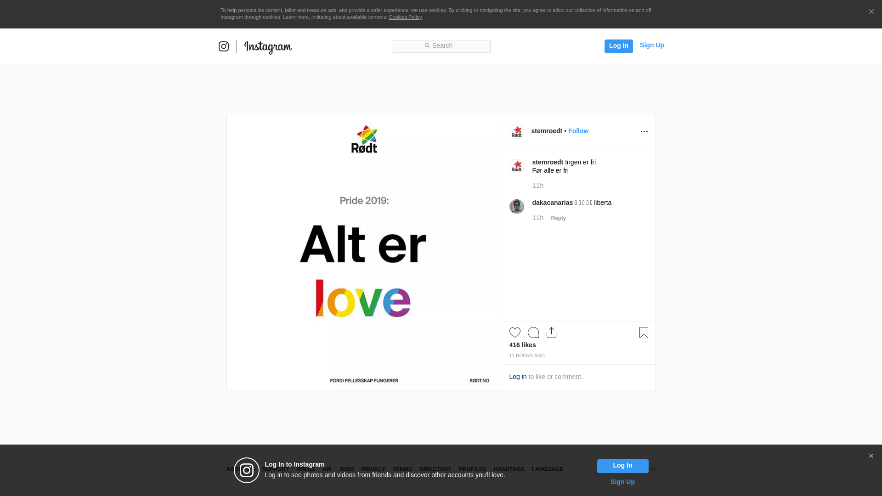882x496 pixels.
Task: Dismiss the cookie notice banner
Action: [871, 12]
